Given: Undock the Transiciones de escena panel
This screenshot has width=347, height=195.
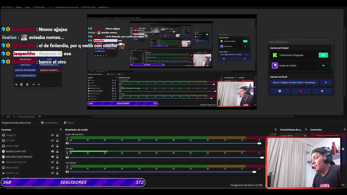Looking at the screenshot, I should click(306, 130).
